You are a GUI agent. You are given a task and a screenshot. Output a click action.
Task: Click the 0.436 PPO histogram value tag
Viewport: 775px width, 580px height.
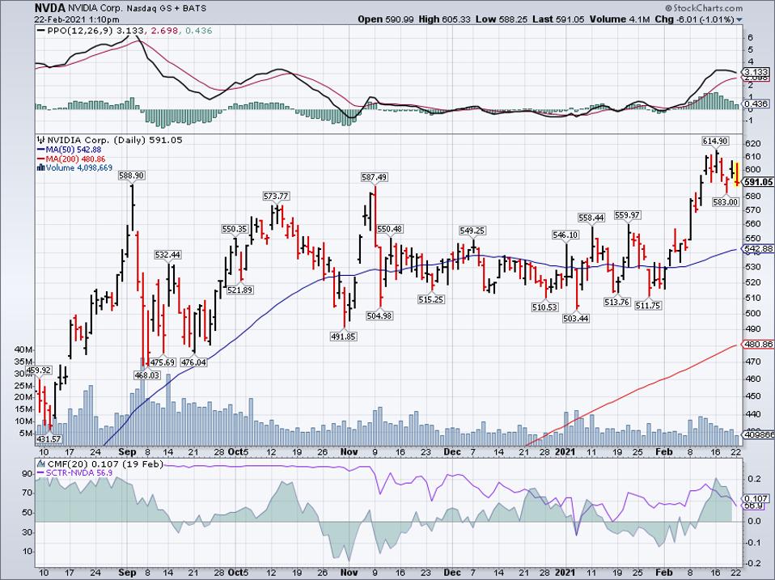coord(756,104)
